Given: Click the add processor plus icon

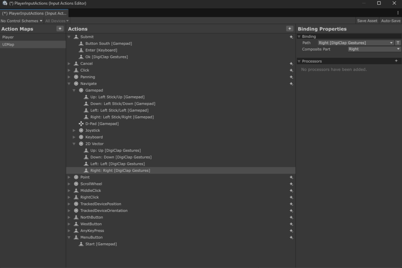Looking at the screenshot, I should 396,61.
